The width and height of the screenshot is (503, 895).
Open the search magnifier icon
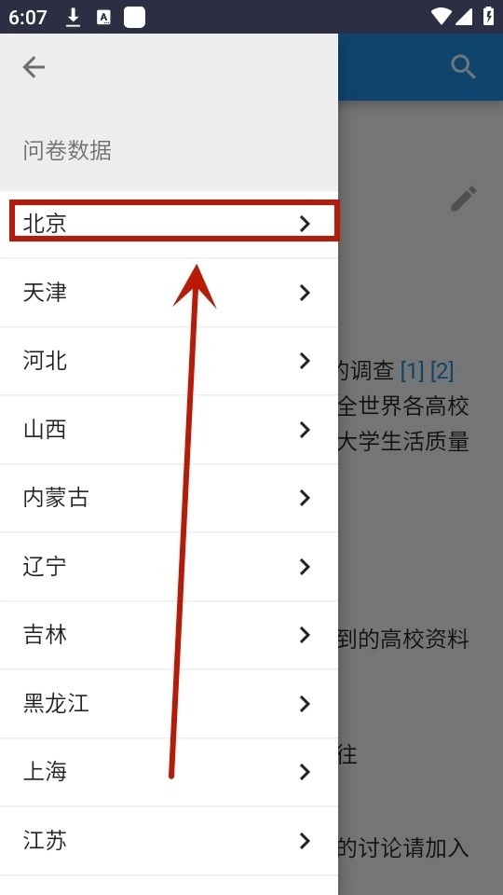(x=463, y=67)
